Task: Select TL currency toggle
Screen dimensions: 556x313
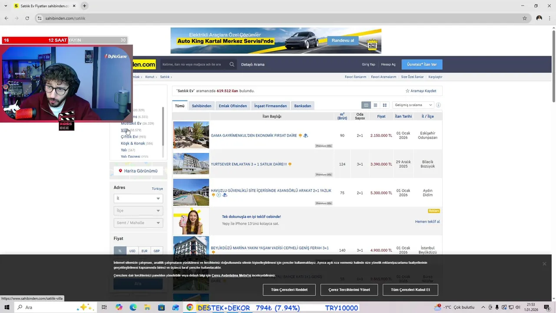Action: 120,251
